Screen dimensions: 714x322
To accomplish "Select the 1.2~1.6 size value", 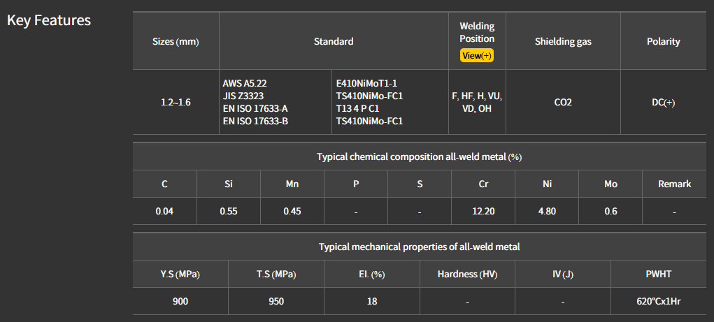I will coord(176,102).
